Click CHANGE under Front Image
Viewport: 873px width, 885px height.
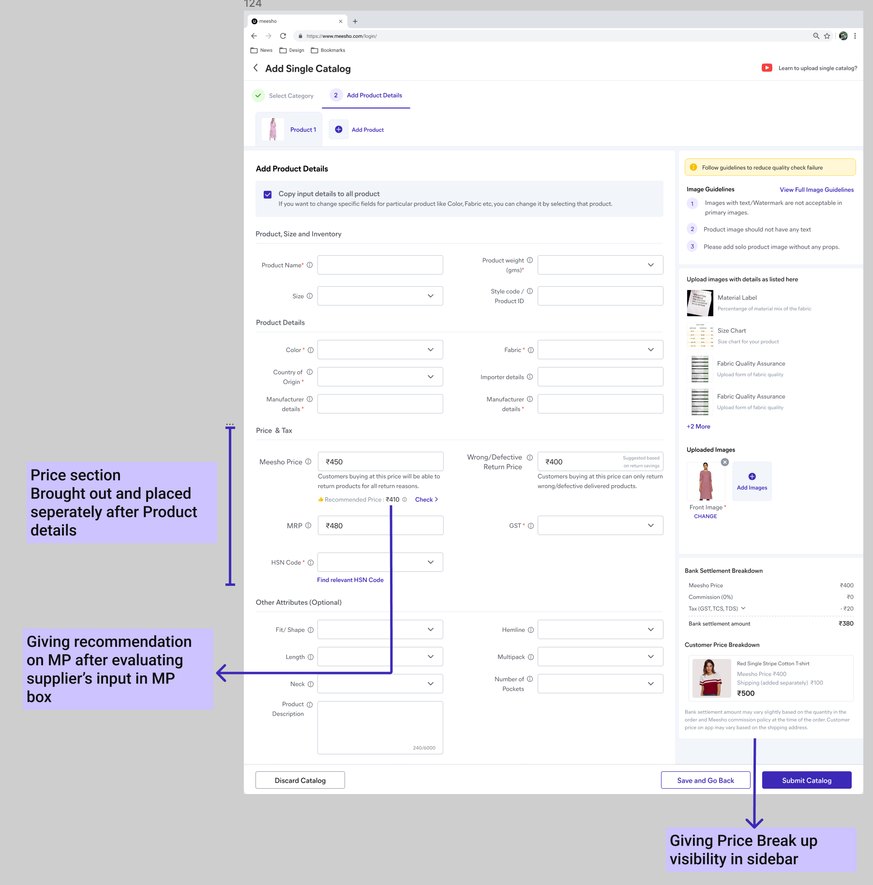tap(706, 516)
